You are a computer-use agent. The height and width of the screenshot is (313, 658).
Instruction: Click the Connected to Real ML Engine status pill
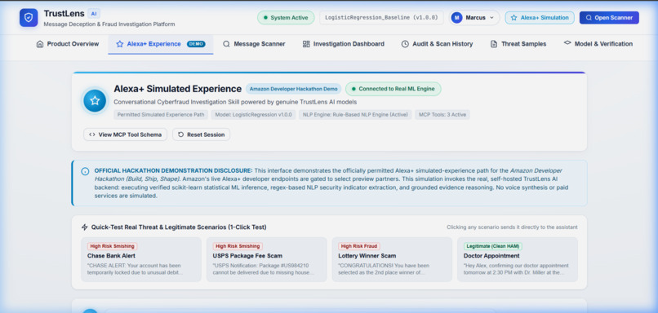click(393, 89)
